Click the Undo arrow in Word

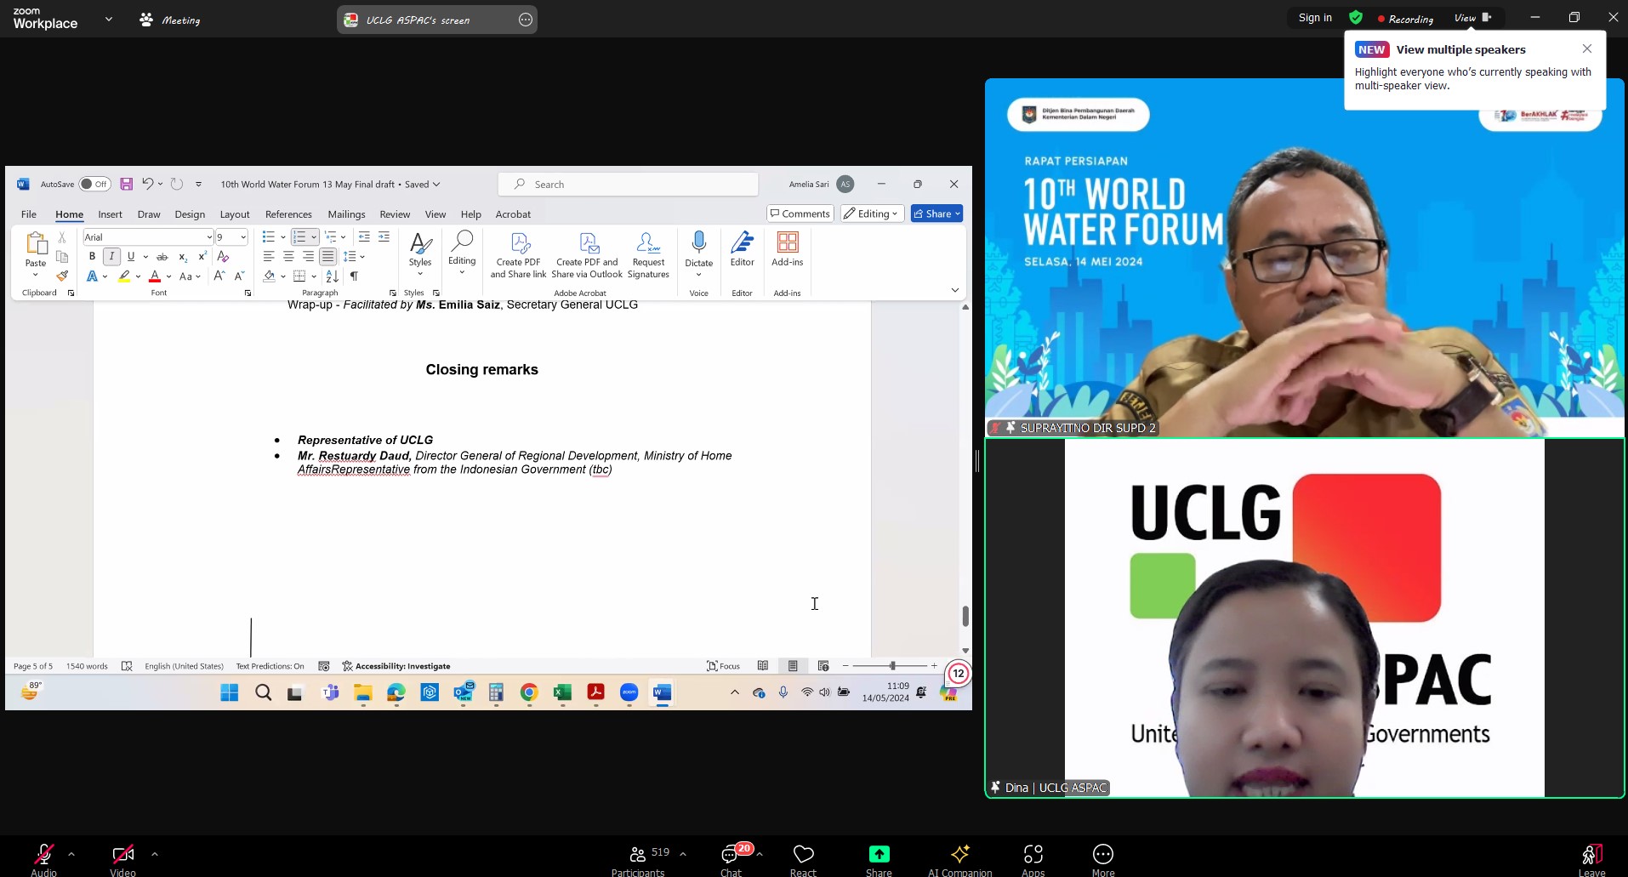tap(147, 184)
